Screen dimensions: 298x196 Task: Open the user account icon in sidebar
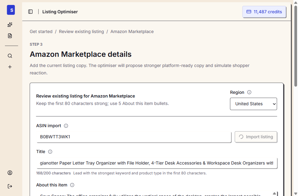pyautogui.click(x=10, y=173)
